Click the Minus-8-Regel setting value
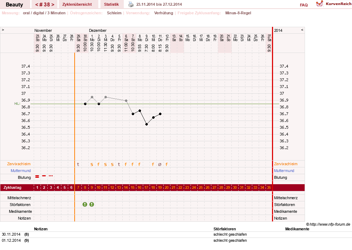 pos(238,13)
